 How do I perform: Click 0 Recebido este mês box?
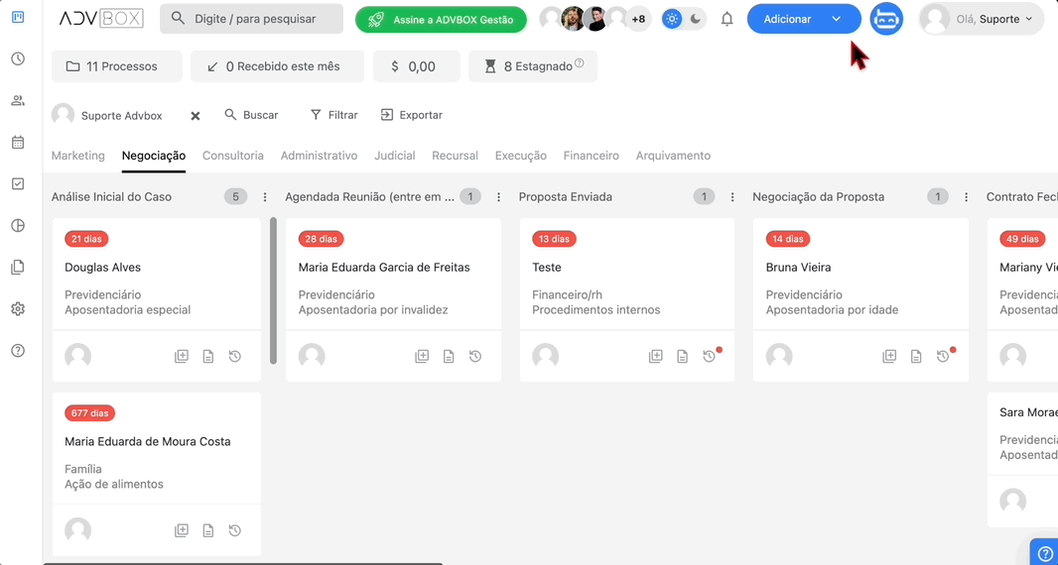277,66
